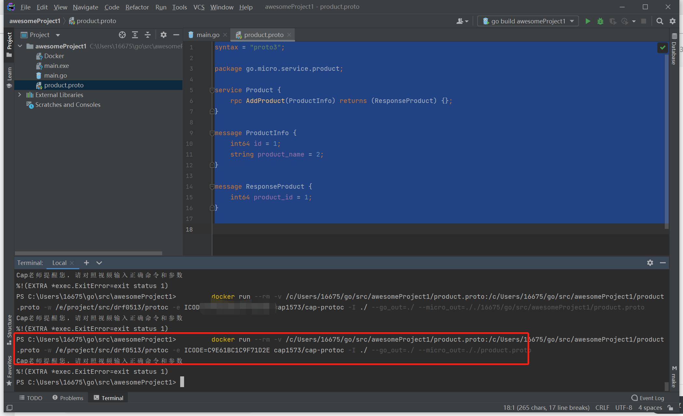
Task: Open terminal settings gear icon
Action: 650,263
